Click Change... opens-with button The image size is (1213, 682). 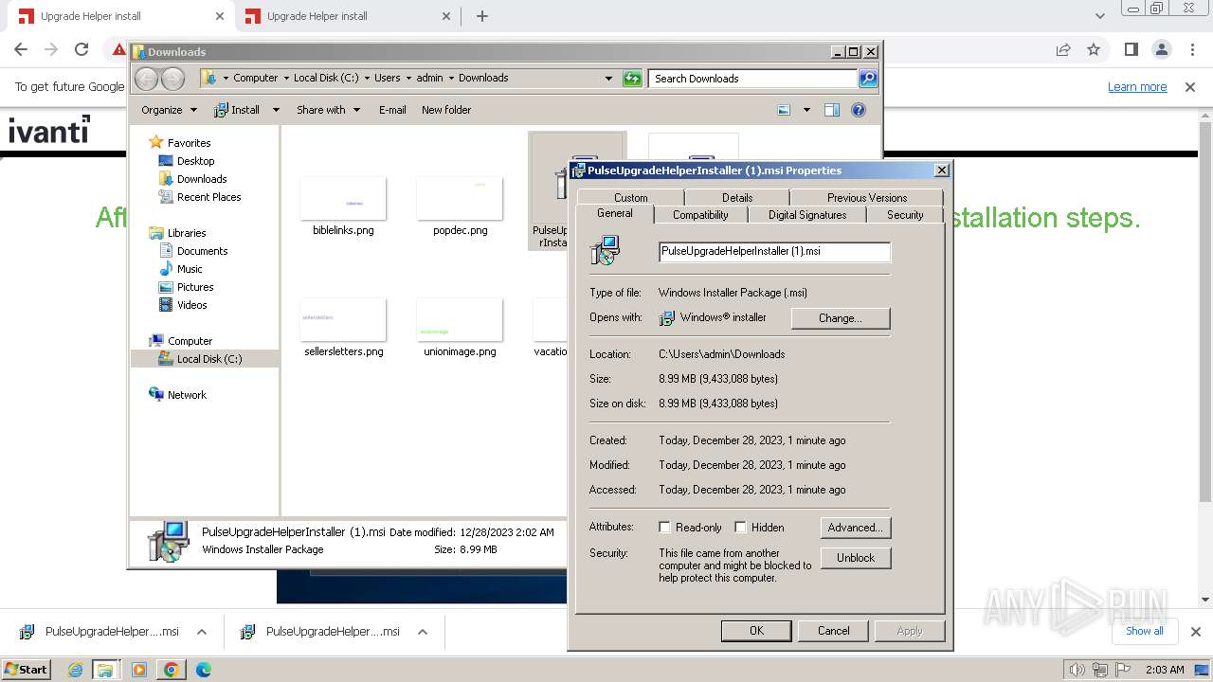click(841, 318)
